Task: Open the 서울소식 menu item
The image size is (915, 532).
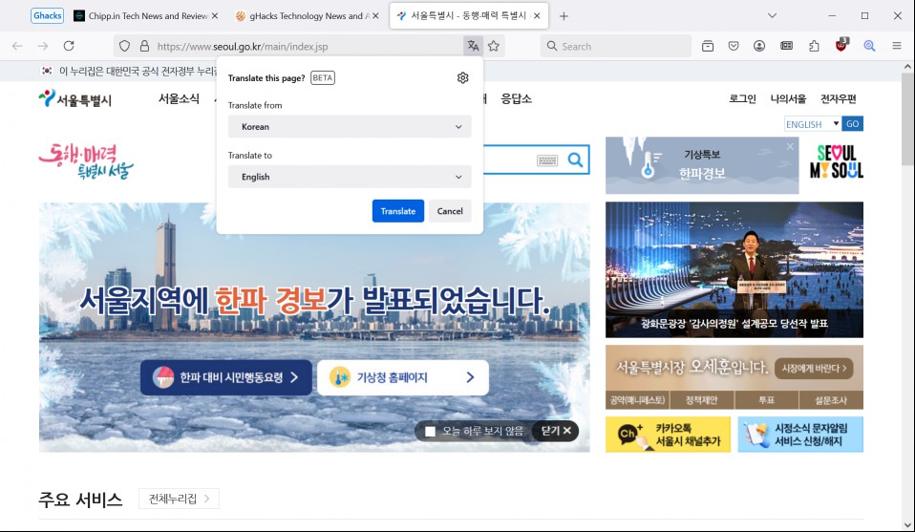Action: pyautogui.click(x=180, y=98)
